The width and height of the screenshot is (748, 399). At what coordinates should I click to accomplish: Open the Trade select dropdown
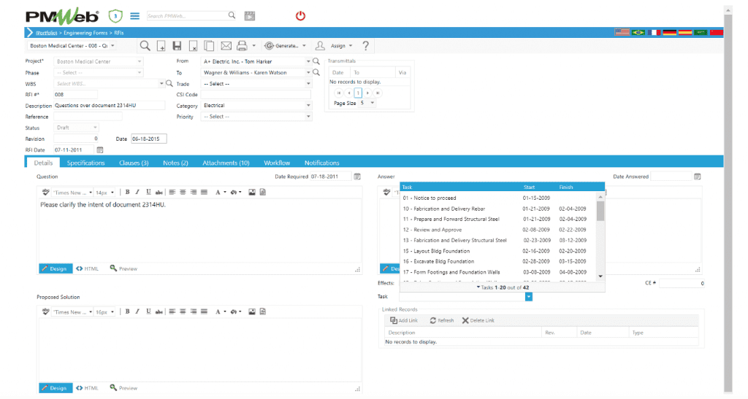[x=308, y=84]
